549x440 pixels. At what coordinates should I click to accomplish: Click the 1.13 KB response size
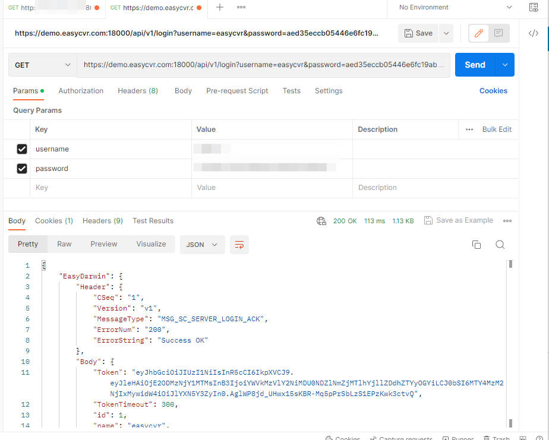(403, 221)
